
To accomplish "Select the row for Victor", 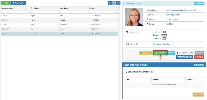I will pyautogui.click(x=59, y=20).
